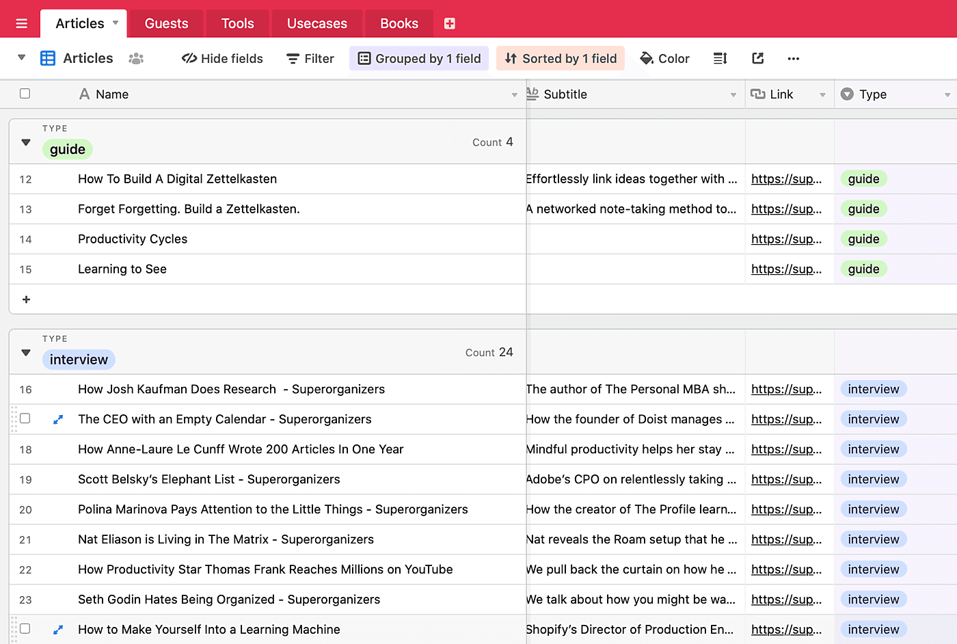Expand record for How to Make Yourself Into a Learning Machine
The height and width of the screenshot is (644, 957).
point(58,630)
